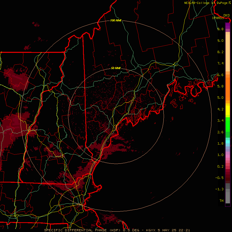This screenshot has height=232, width=232.
Task: Click the purple band atop the KDP color scale
Action: pyautogui.click(x=228, y=26)
